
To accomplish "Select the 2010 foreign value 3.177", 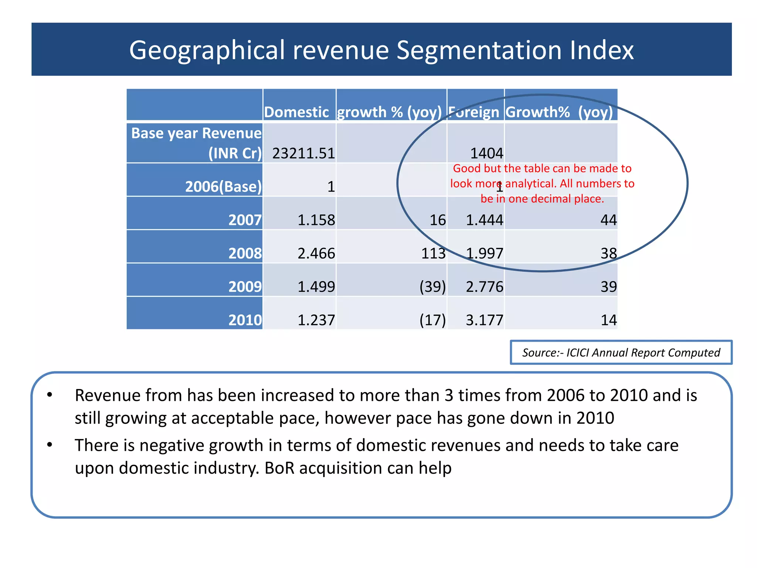I will 484,320.
